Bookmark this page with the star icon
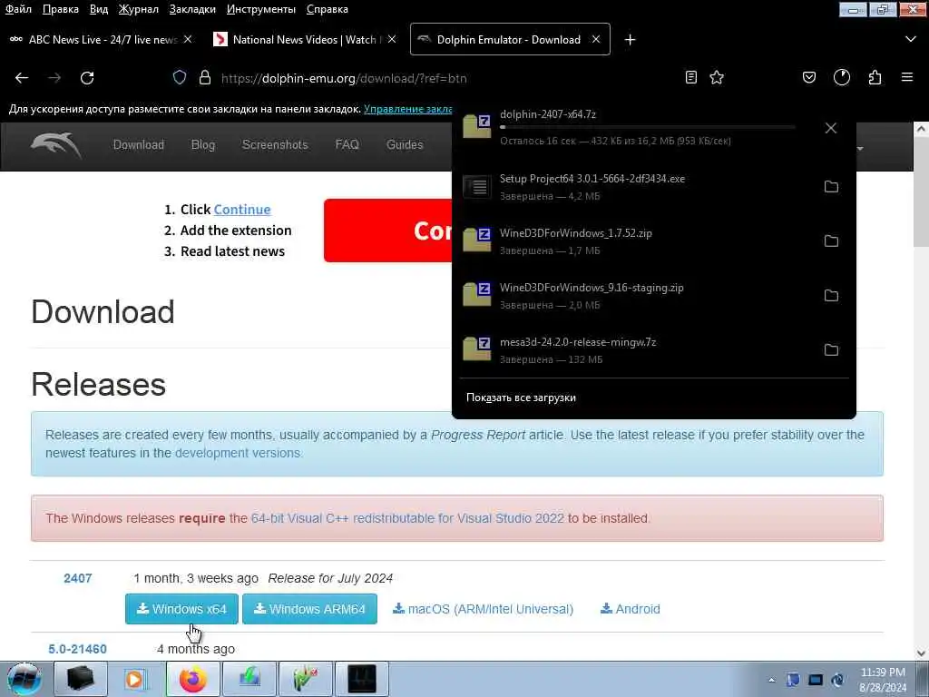This screenshot has height=697, width=929. click(x=717, y=78)
